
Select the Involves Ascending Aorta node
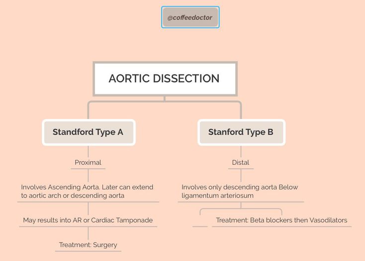click(88, 191)
